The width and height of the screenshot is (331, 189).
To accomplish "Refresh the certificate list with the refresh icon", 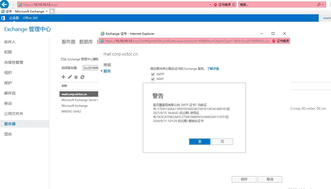I will pyautogui.click(x=82, y=77).
